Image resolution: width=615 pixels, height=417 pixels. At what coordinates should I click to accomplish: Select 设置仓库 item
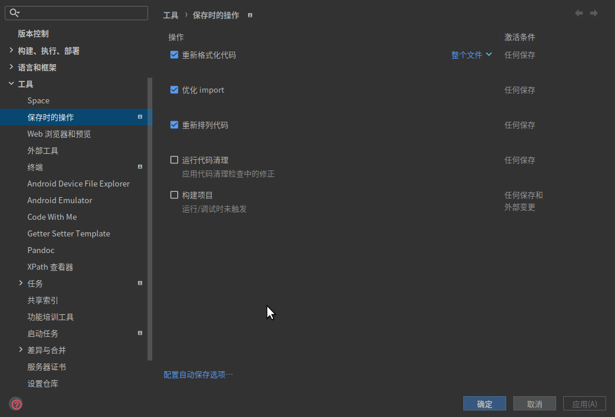point(43,384)
